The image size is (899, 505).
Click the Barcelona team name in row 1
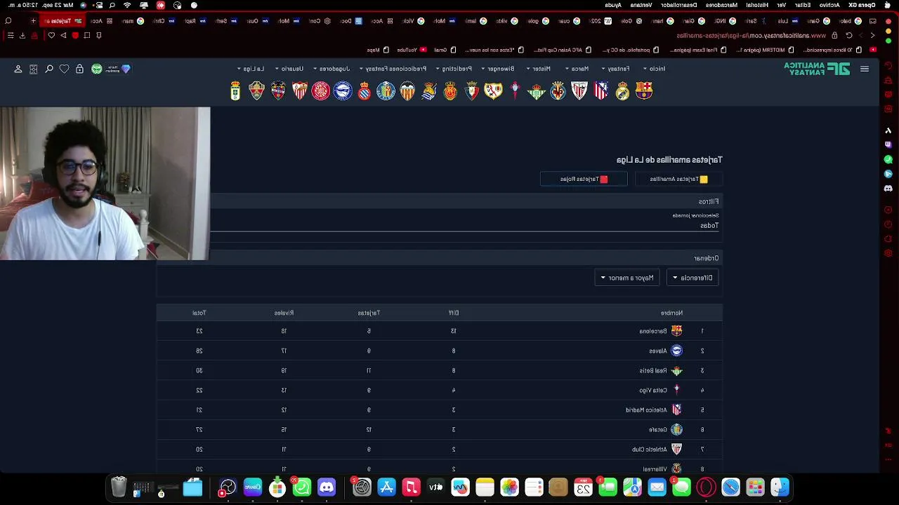[x=653, y=331]
